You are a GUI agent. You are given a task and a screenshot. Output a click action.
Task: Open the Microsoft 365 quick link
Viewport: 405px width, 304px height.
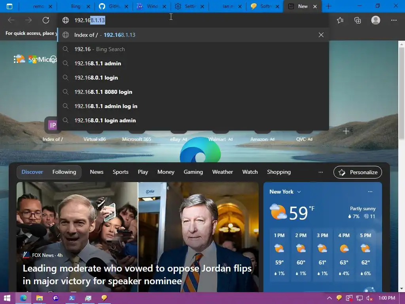[x=136, y=139]
